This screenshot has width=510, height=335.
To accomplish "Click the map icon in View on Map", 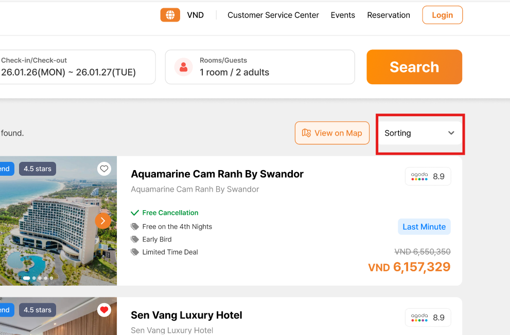I will (x=306, y=133).
